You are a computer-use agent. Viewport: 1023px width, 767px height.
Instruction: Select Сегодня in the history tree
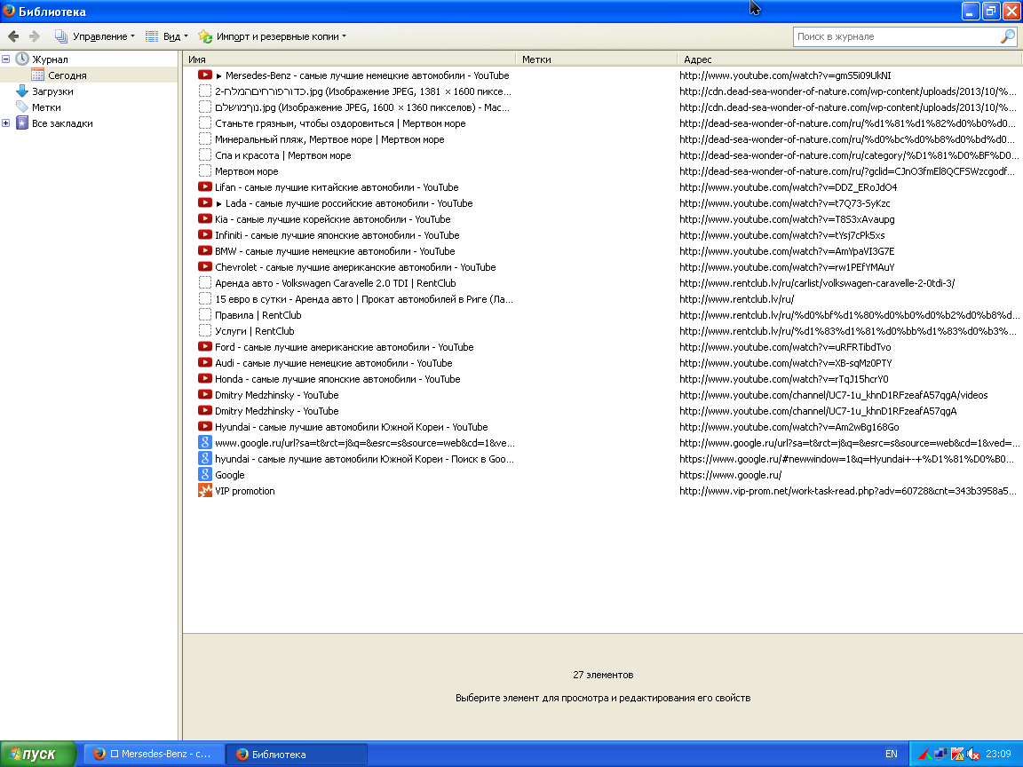click(x=67, y=75)
